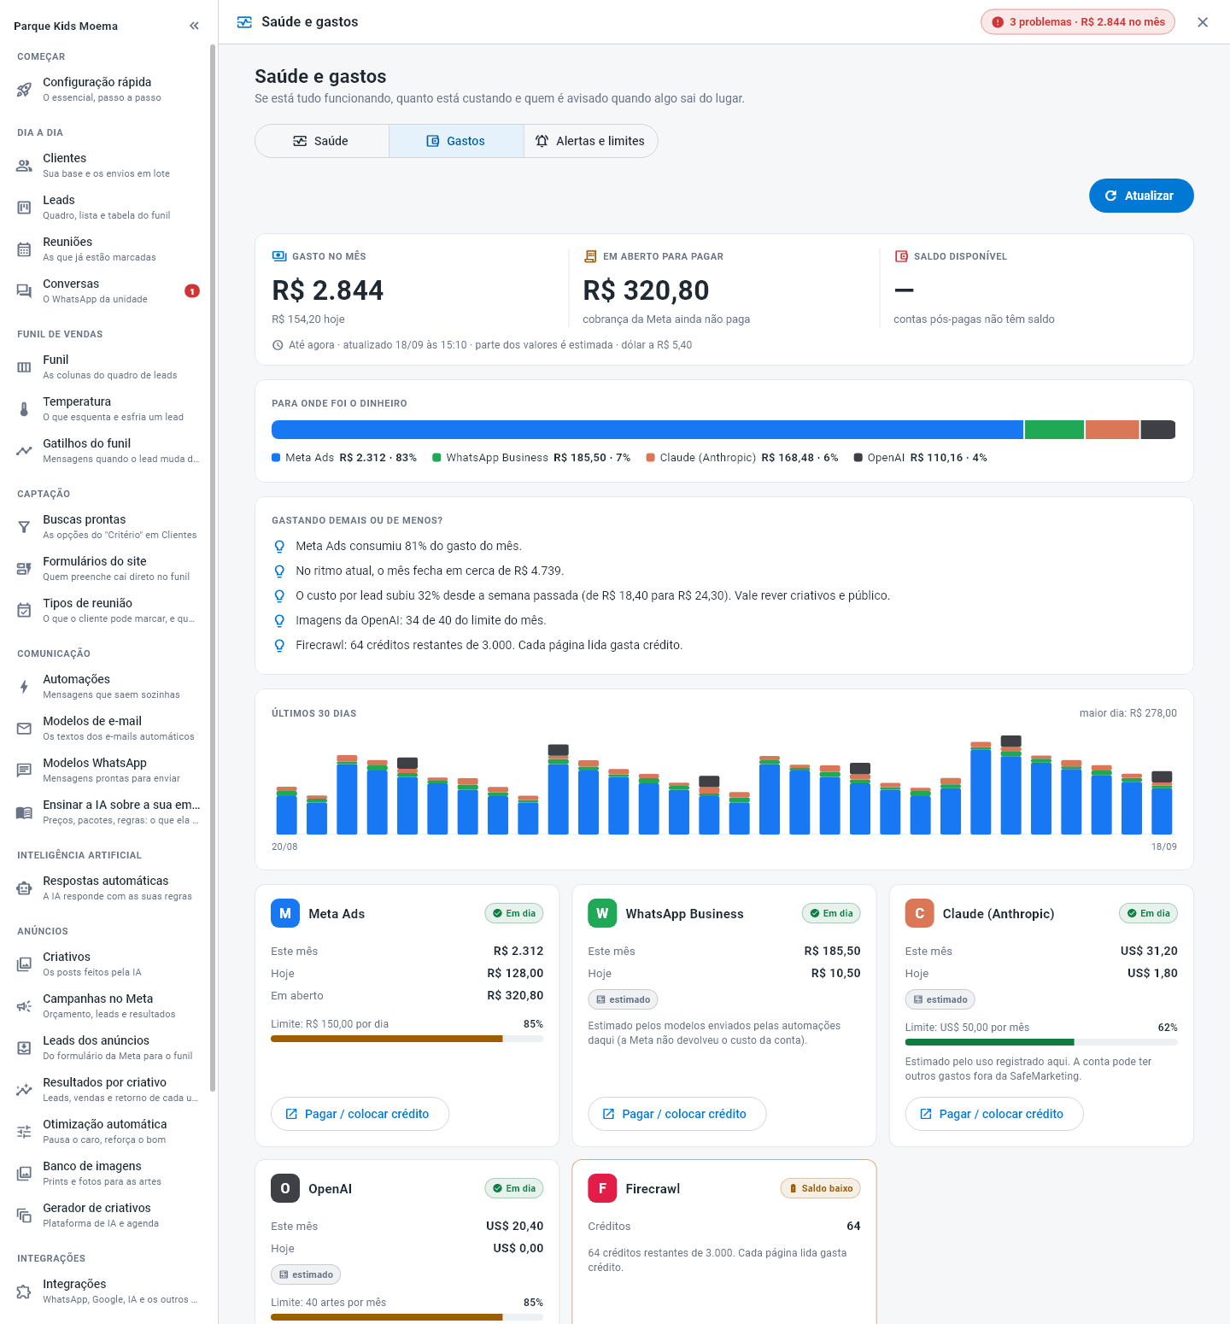This screenshot has height=1324, width=1230.
Task: Click Meta Ads daily limit progress bar
Action: click(x=407, y=1039)
